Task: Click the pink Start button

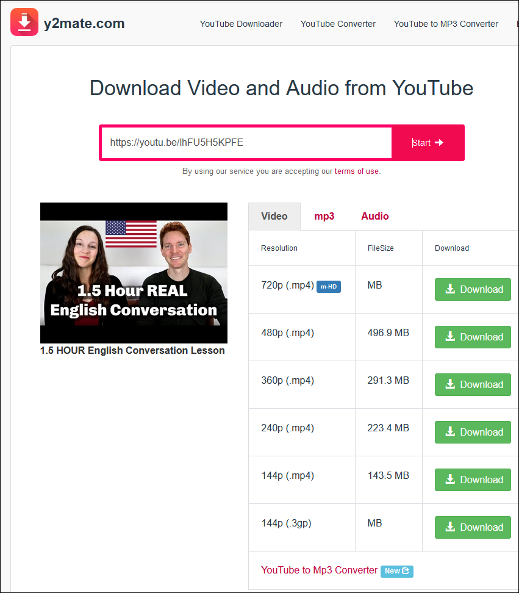Action: tap(428, 143)
